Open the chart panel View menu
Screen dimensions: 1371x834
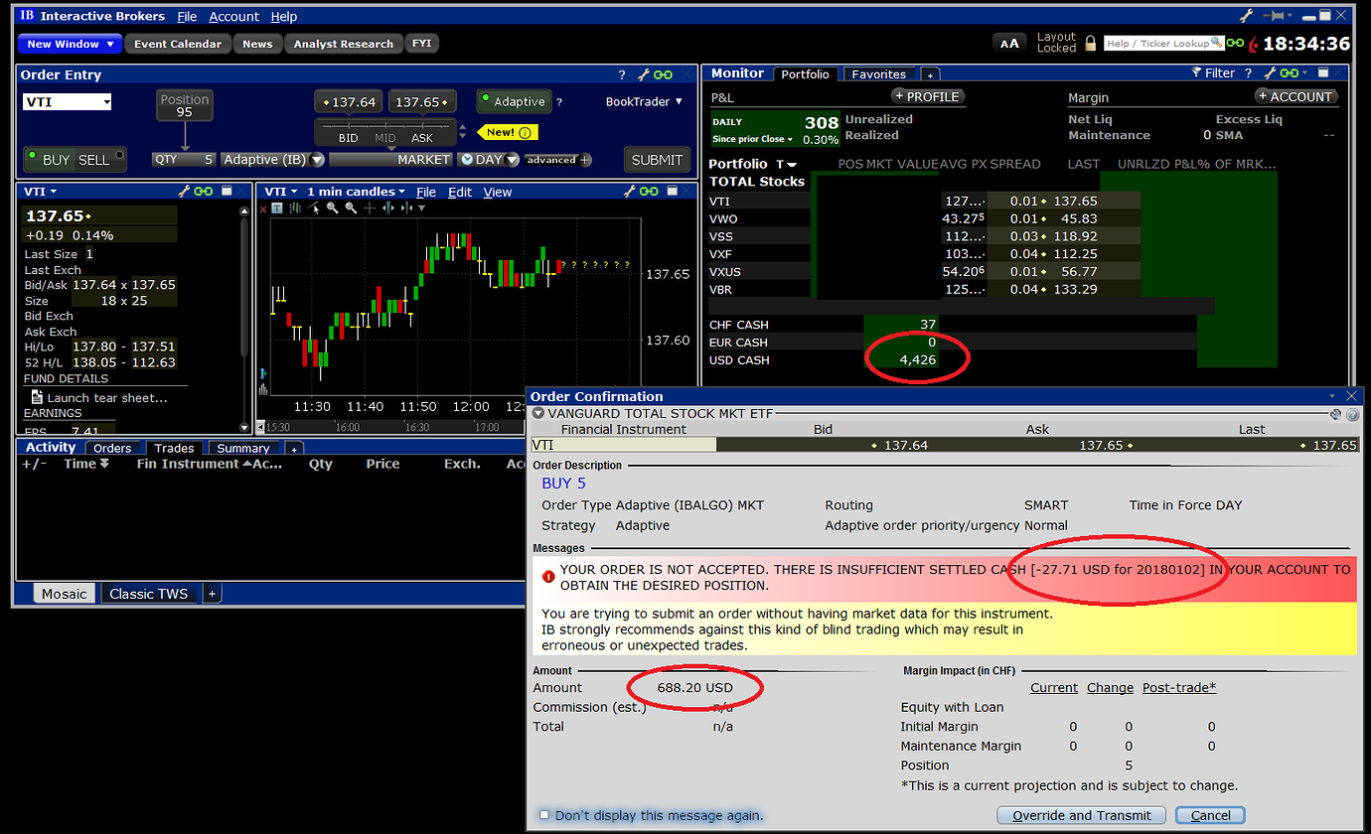tap(498, 192)
